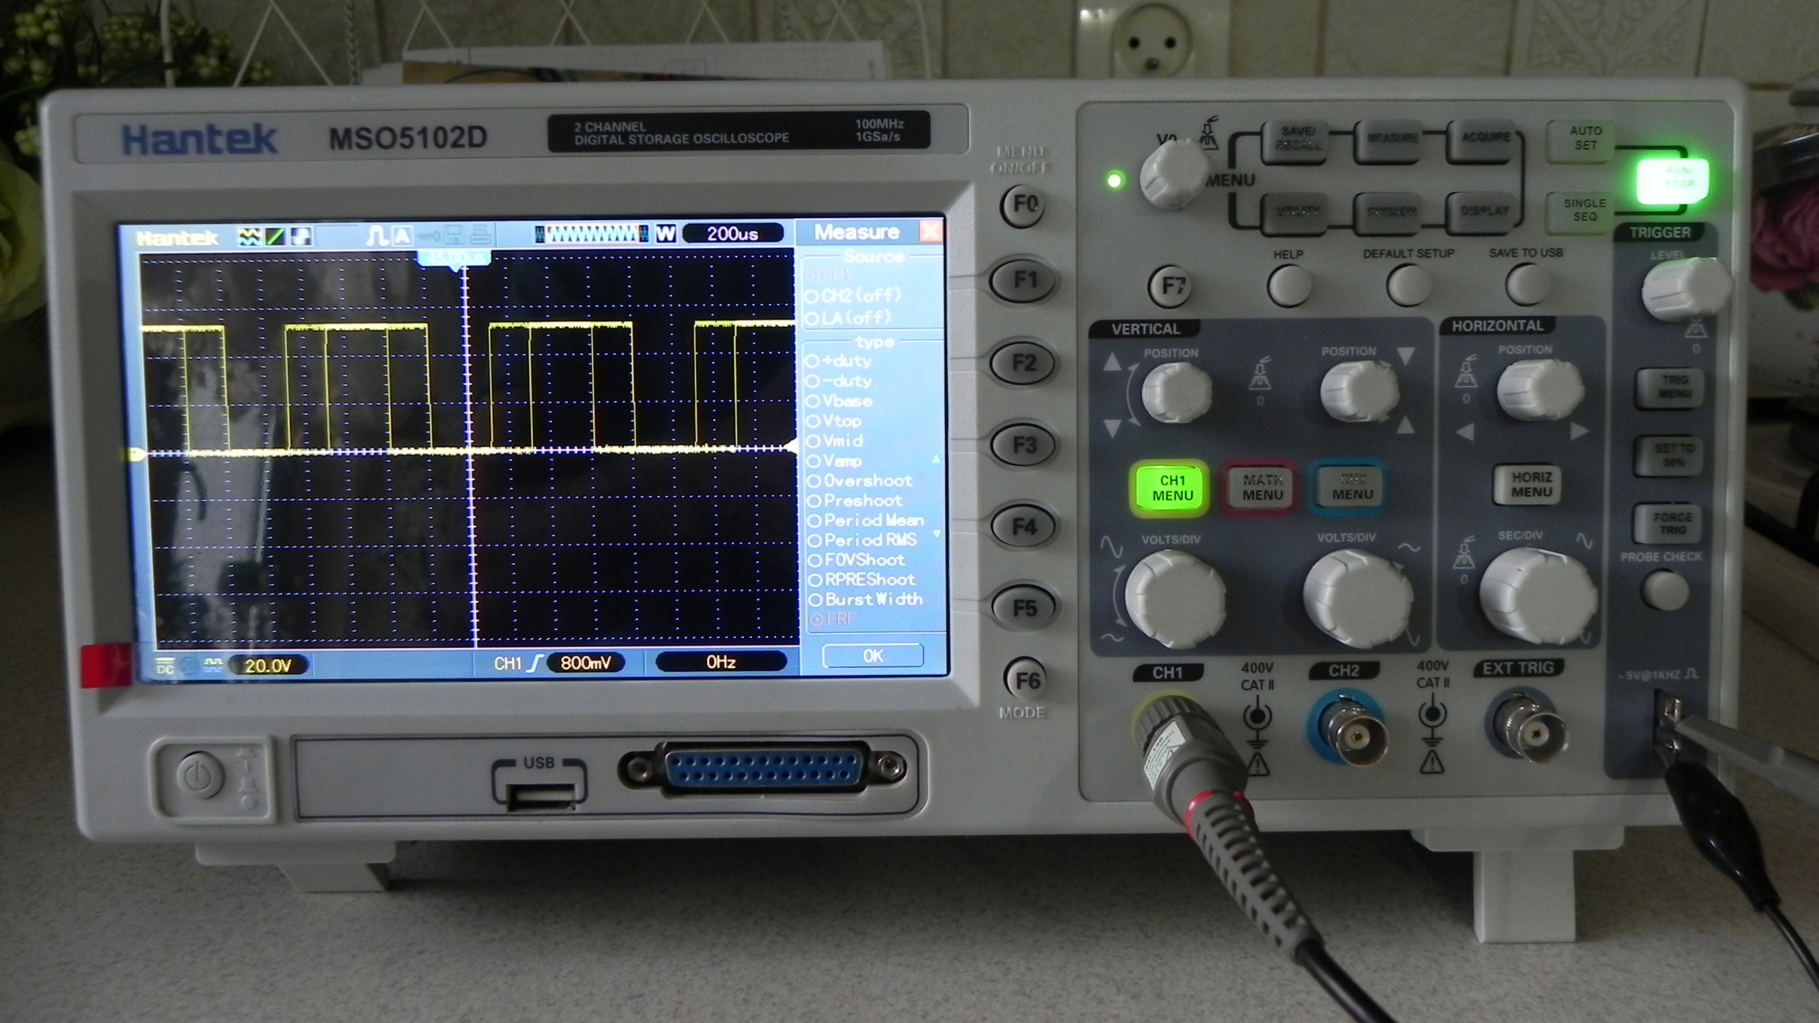The image size is (1819, 1023).
Task: Confirm measurement with OK button
Action: (873, 656)
